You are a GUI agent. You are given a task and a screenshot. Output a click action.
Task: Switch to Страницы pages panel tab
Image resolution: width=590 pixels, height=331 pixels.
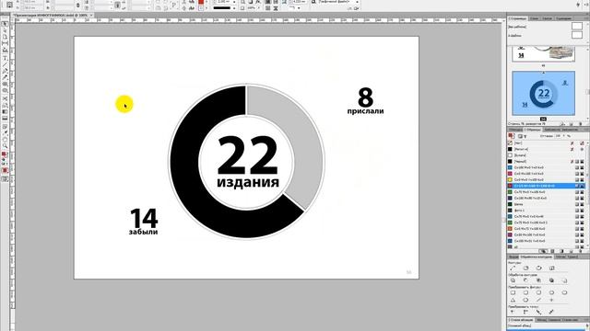coord(517,18)
